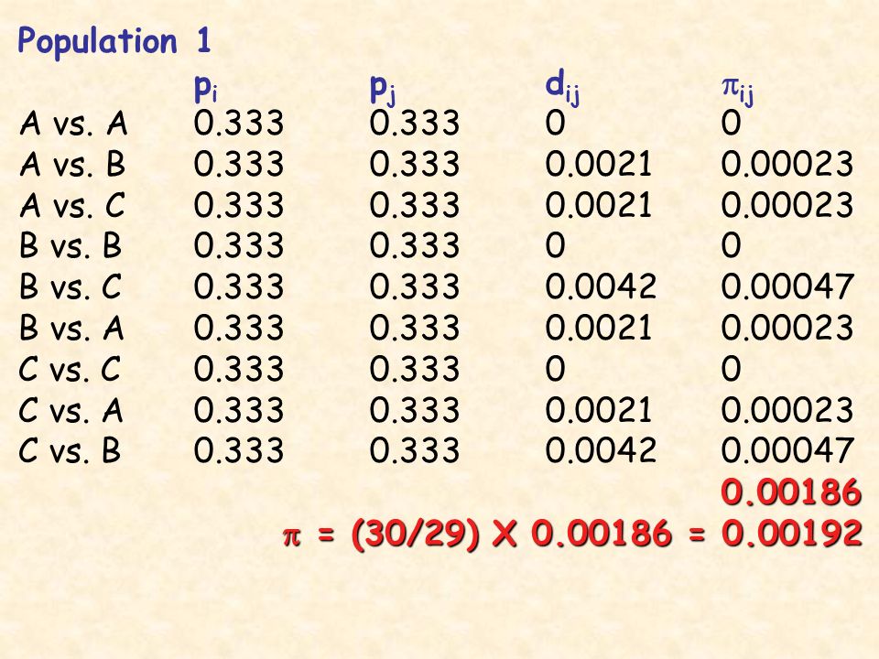Click the p_i value 0.333 in 'A vs. A' row
879x659 pixels.
(239, 124)
